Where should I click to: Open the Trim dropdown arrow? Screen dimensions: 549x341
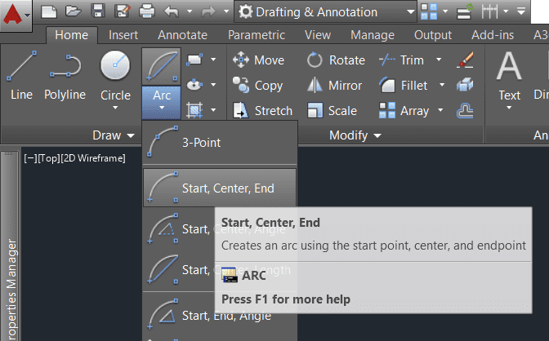click(x=439, y=60)
